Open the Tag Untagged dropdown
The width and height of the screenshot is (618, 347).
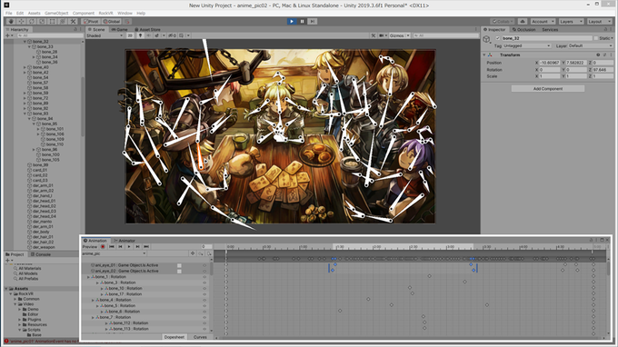tap(527, 45)
